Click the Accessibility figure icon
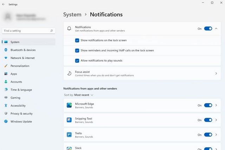This screenshot has width=225, height=150. [6, 106]
